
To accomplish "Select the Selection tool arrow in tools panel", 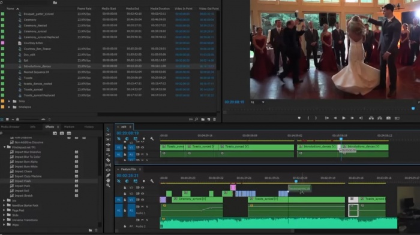I will coord(108,130).
